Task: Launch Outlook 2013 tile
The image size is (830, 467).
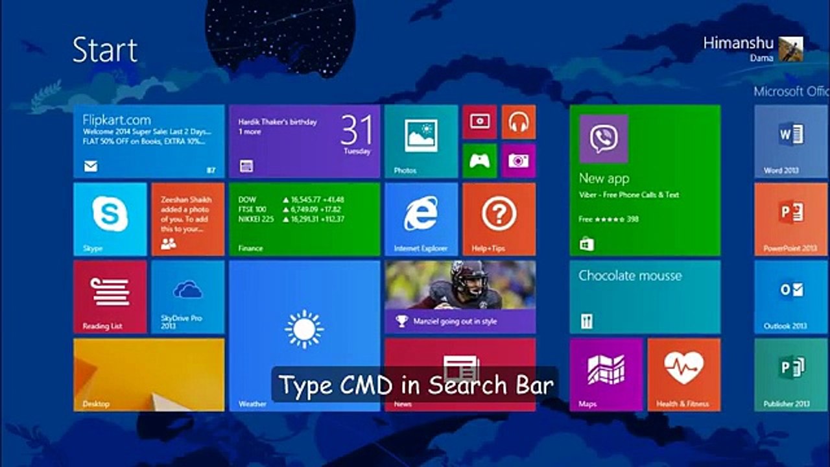Action: pyautogui.click(x=792, y=297)
